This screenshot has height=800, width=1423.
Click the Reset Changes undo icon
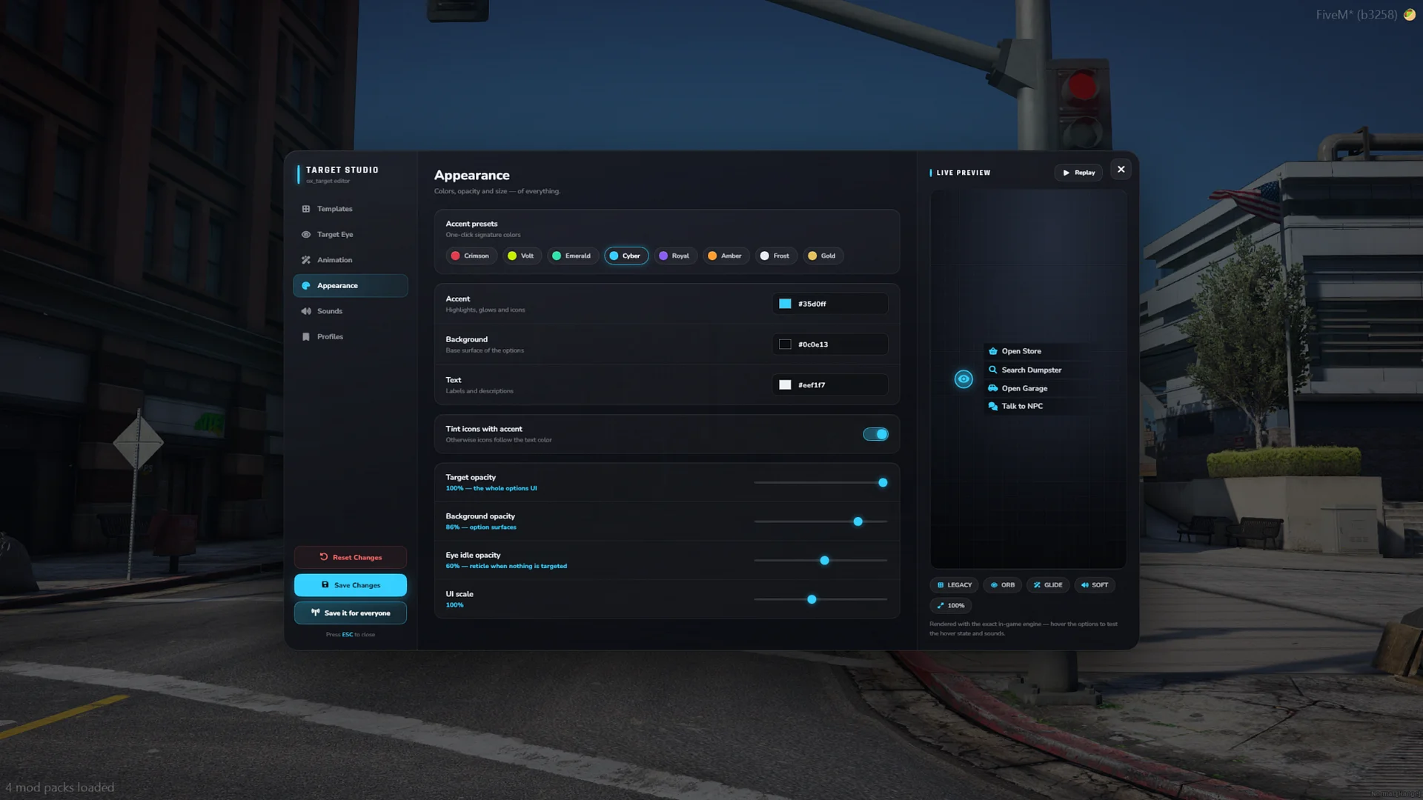[324, 557]
